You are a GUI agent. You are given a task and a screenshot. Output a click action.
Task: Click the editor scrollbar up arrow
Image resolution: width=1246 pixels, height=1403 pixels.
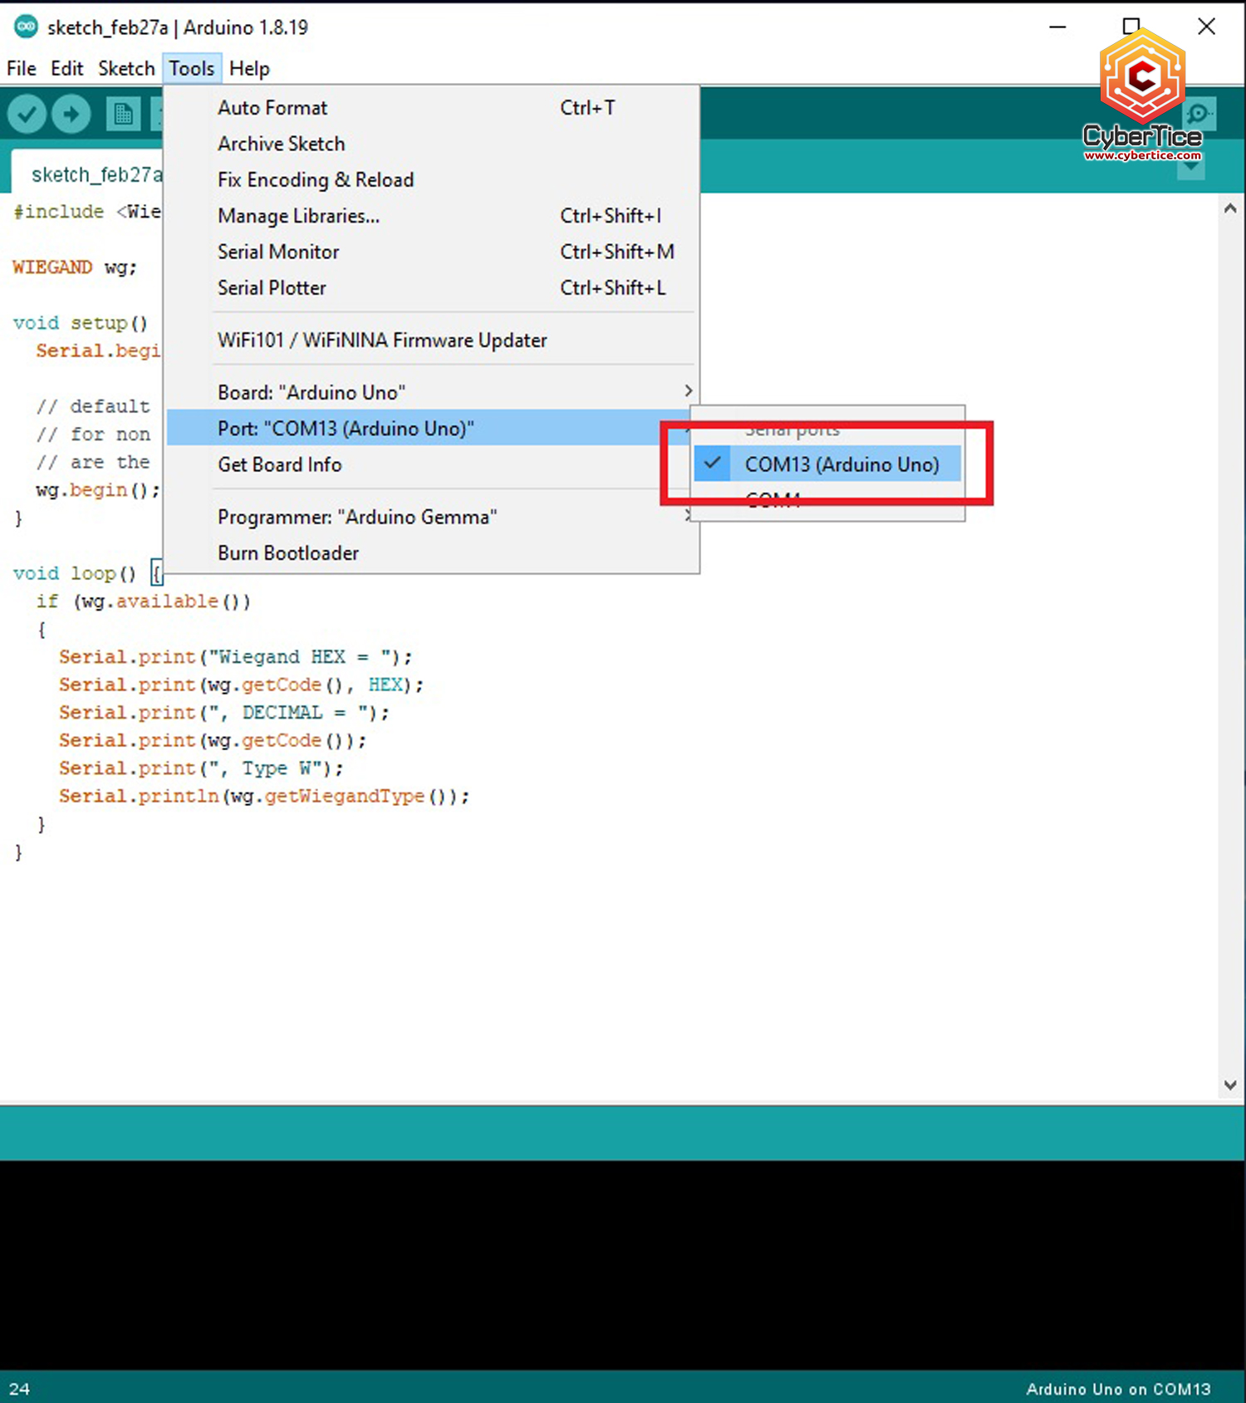pyautogui.click(x=1230, y=208)
